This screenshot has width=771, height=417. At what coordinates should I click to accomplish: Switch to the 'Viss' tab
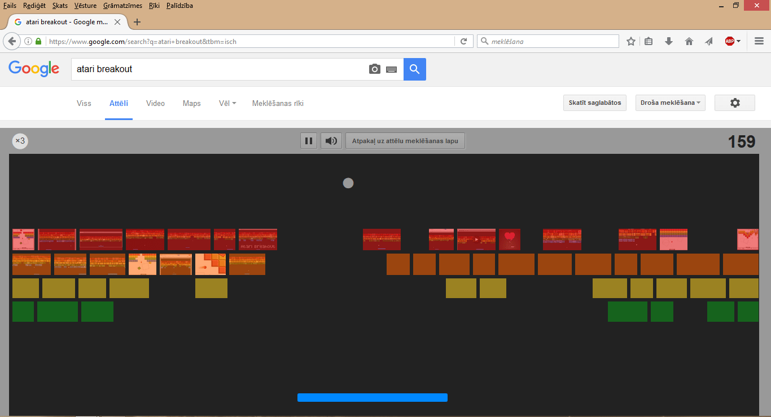pos(84,103)
